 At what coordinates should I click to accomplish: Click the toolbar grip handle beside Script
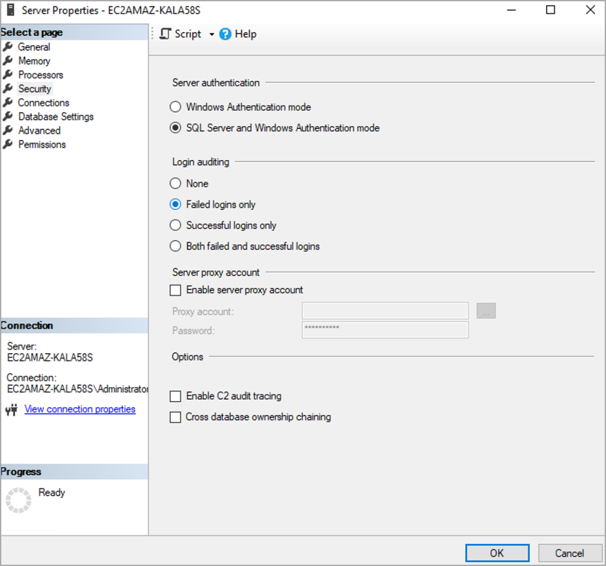tap(152, 33)
